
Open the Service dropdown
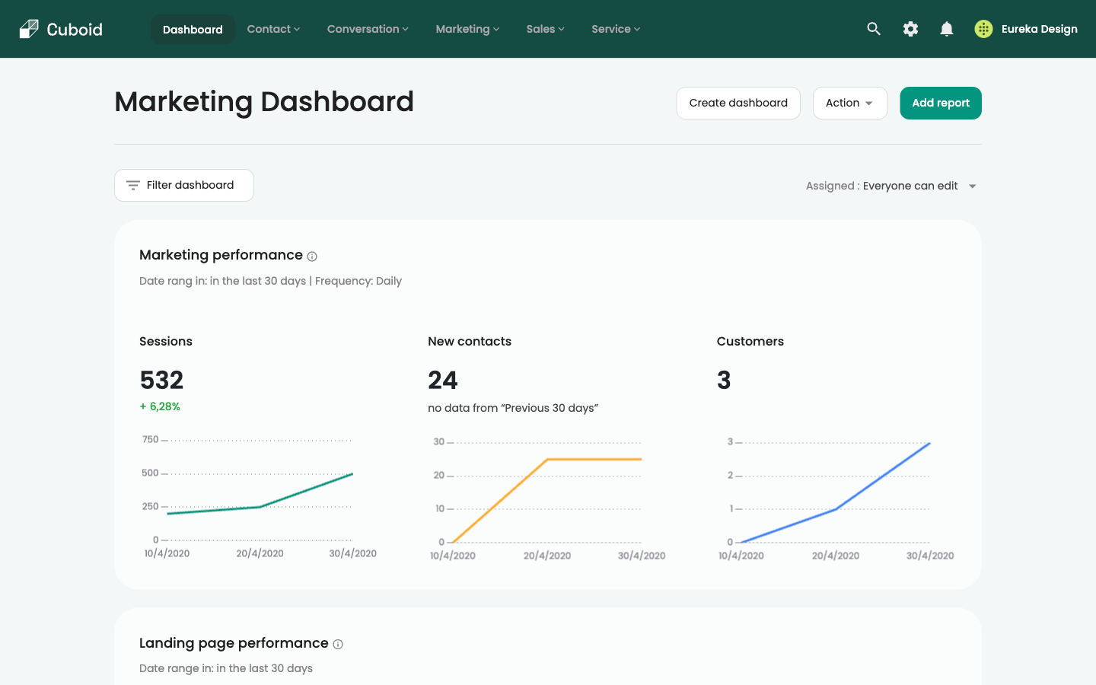click(x=615, y=29)
